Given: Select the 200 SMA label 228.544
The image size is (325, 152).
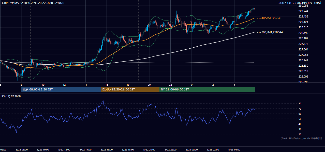Looking at the screenshot, I should click(x=270, y=32).
